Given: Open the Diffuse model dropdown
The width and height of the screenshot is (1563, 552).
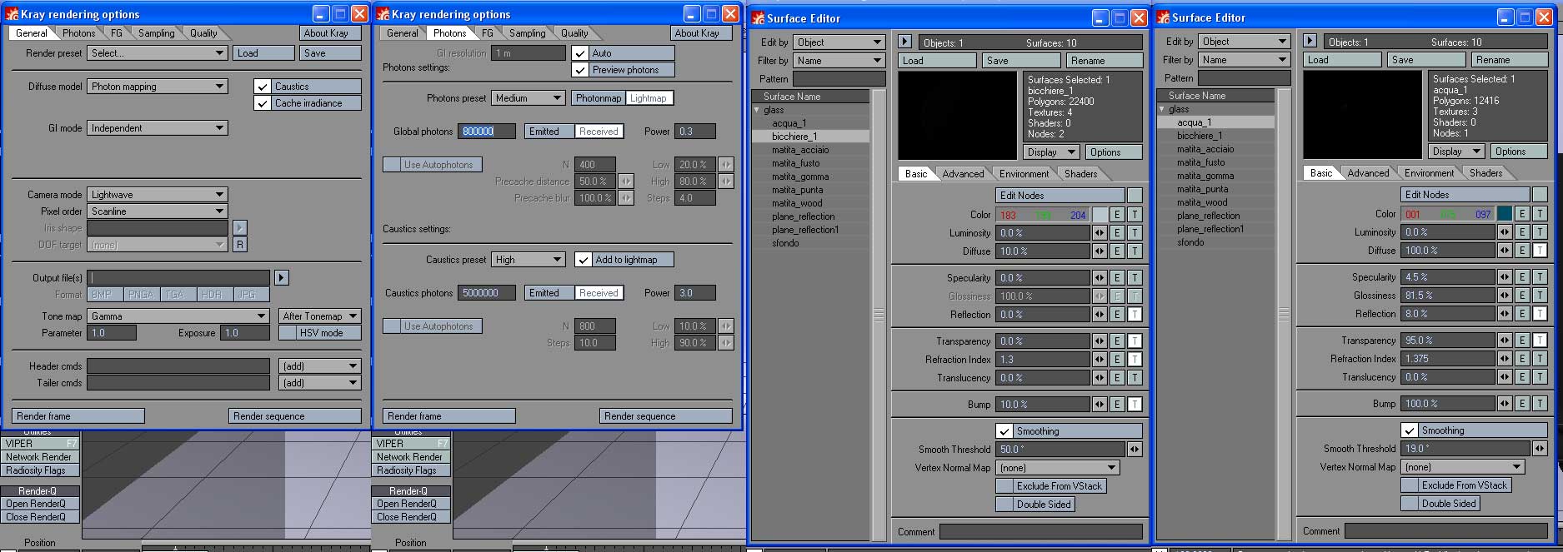Looking at the screenshot, I should tap(158, 87).
